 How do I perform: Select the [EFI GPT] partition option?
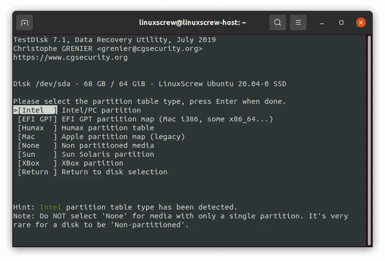click(x=37, y=119)
